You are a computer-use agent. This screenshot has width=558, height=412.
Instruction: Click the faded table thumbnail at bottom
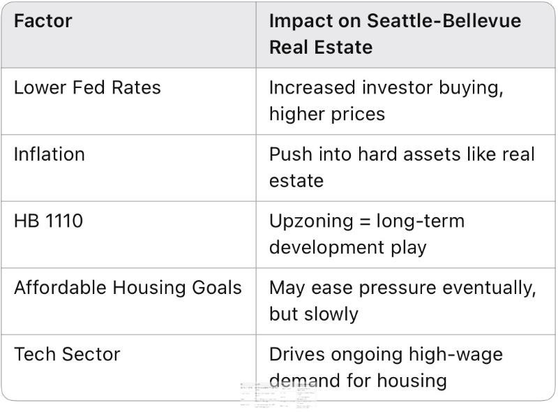(x=278, y=395)
